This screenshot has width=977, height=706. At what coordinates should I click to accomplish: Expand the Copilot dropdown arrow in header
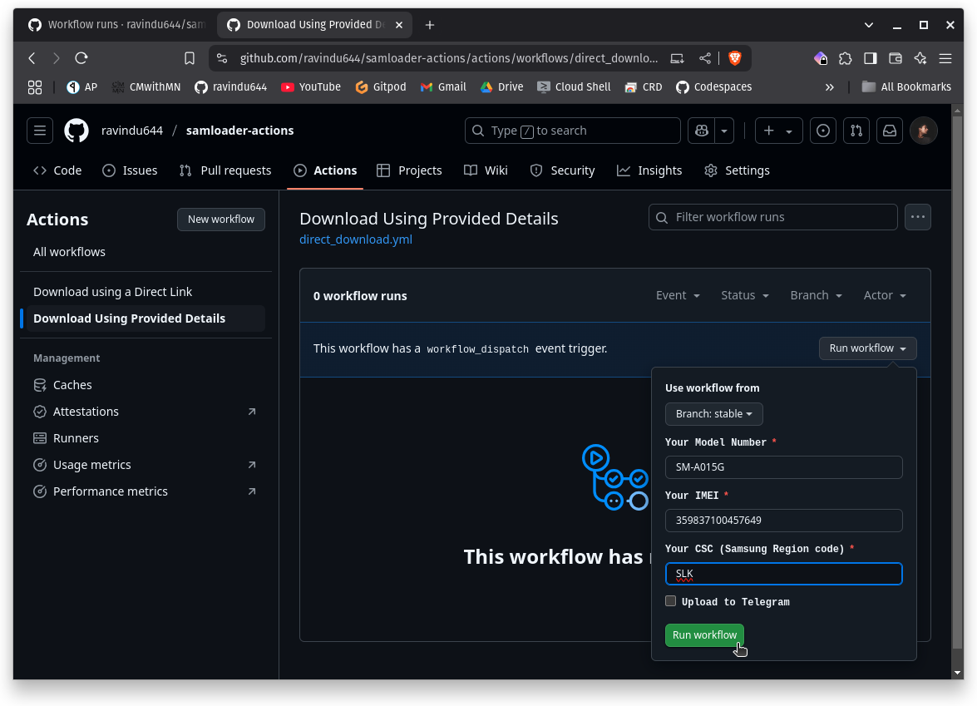(x=724, y=131)
